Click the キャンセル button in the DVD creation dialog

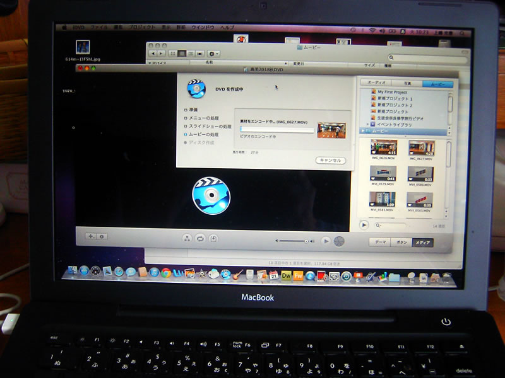(330, 161)
